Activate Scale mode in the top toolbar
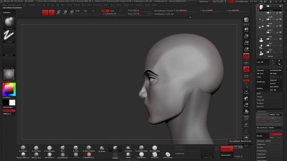This screenshot has height=161, width=287. 65,13
